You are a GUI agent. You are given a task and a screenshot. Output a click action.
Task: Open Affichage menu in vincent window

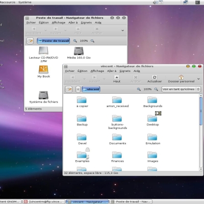pos(97,71)
